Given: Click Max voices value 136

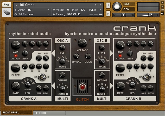Looking at the screenshot, I should tap(83, 10).
